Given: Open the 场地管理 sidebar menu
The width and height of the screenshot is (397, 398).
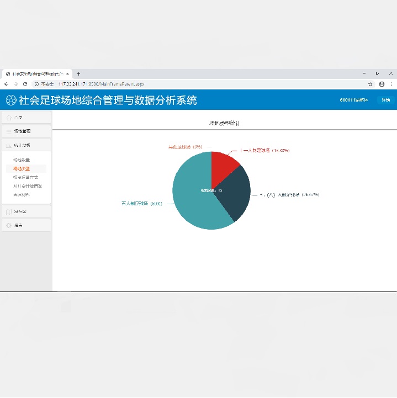Looking at the screenshot, I should coord(27,131).
